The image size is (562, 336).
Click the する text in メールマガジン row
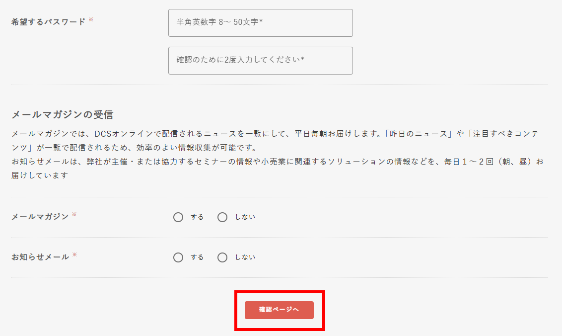point(197,217)
